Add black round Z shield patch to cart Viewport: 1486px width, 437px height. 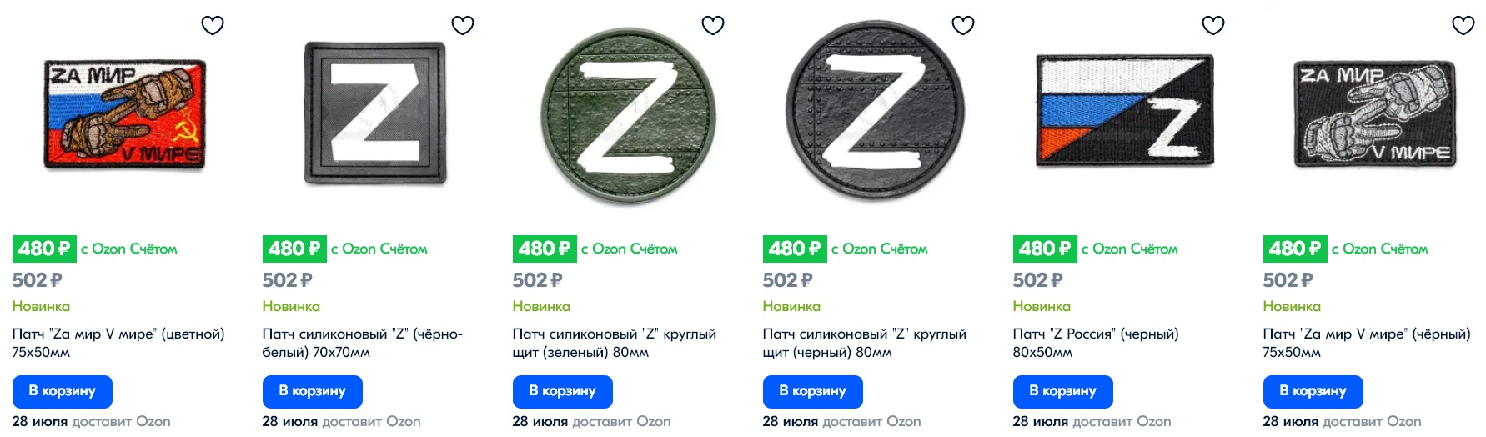point(813,391)
